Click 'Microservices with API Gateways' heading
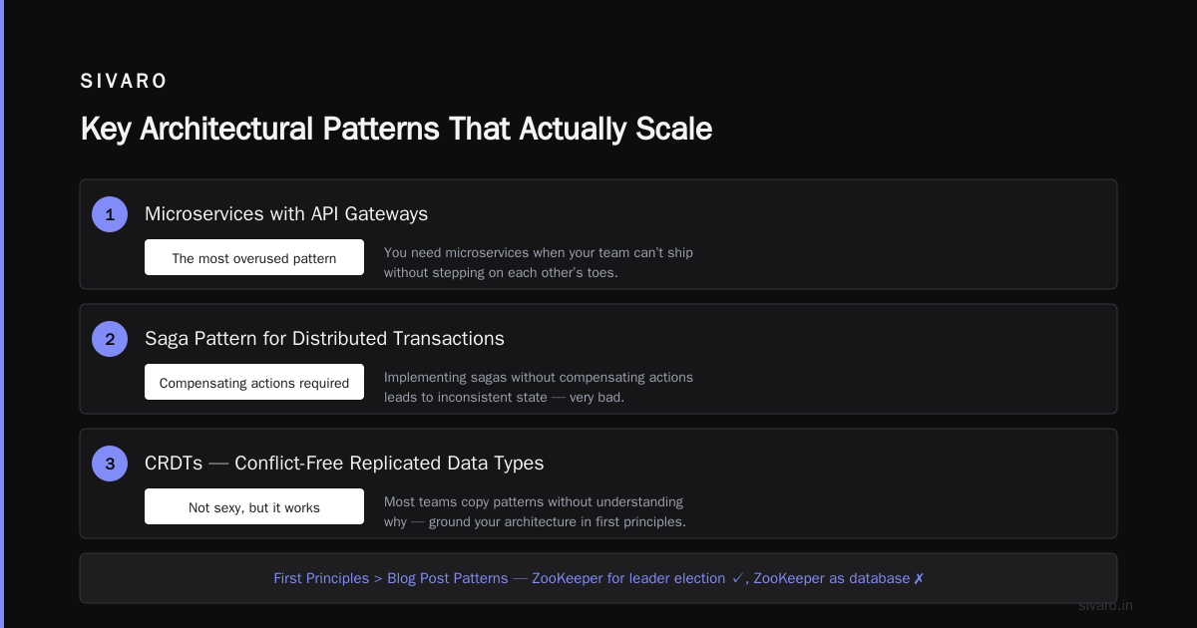This screenshot has width=1197, height=628. (x=286, y=214)
